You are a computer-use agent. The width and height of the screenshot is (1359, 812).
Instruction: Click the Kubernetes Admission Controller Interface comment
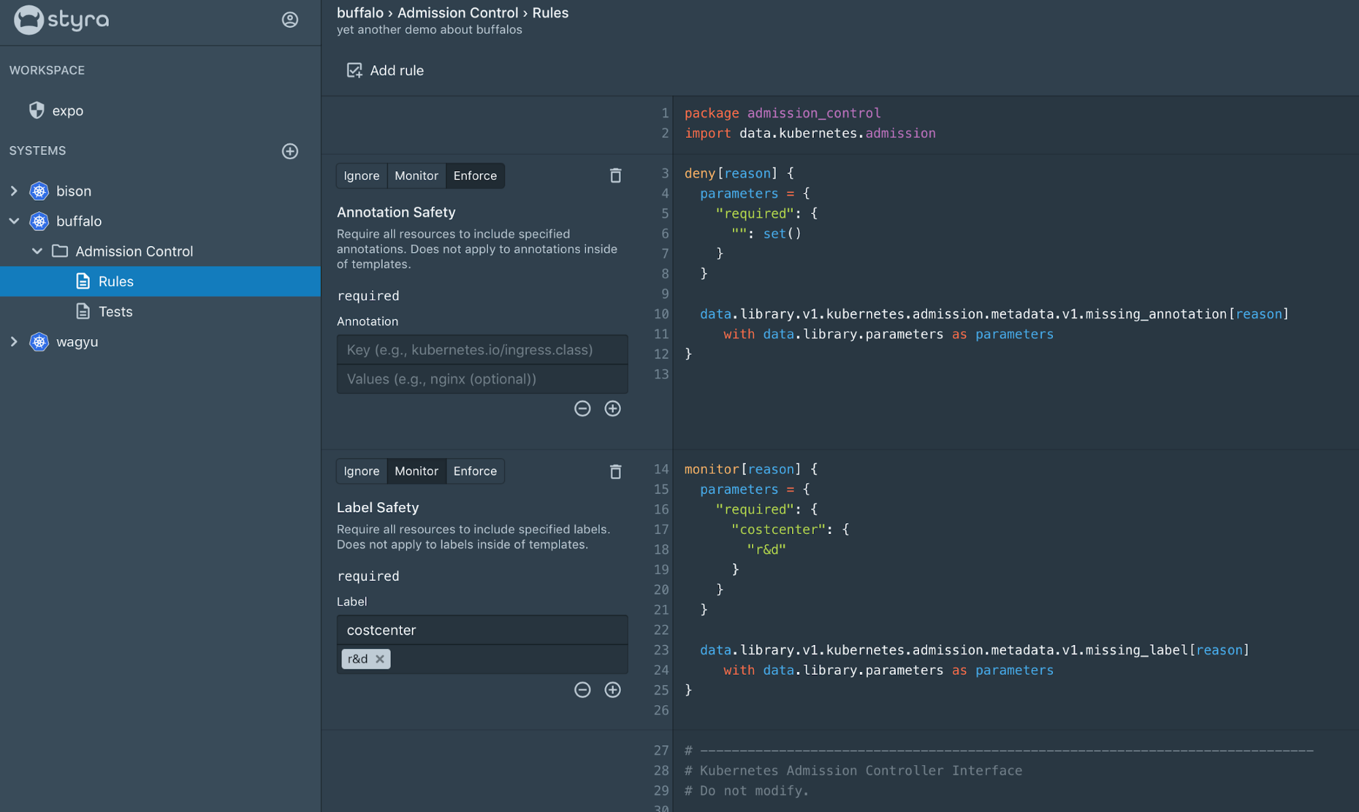(x=853, y=771)
